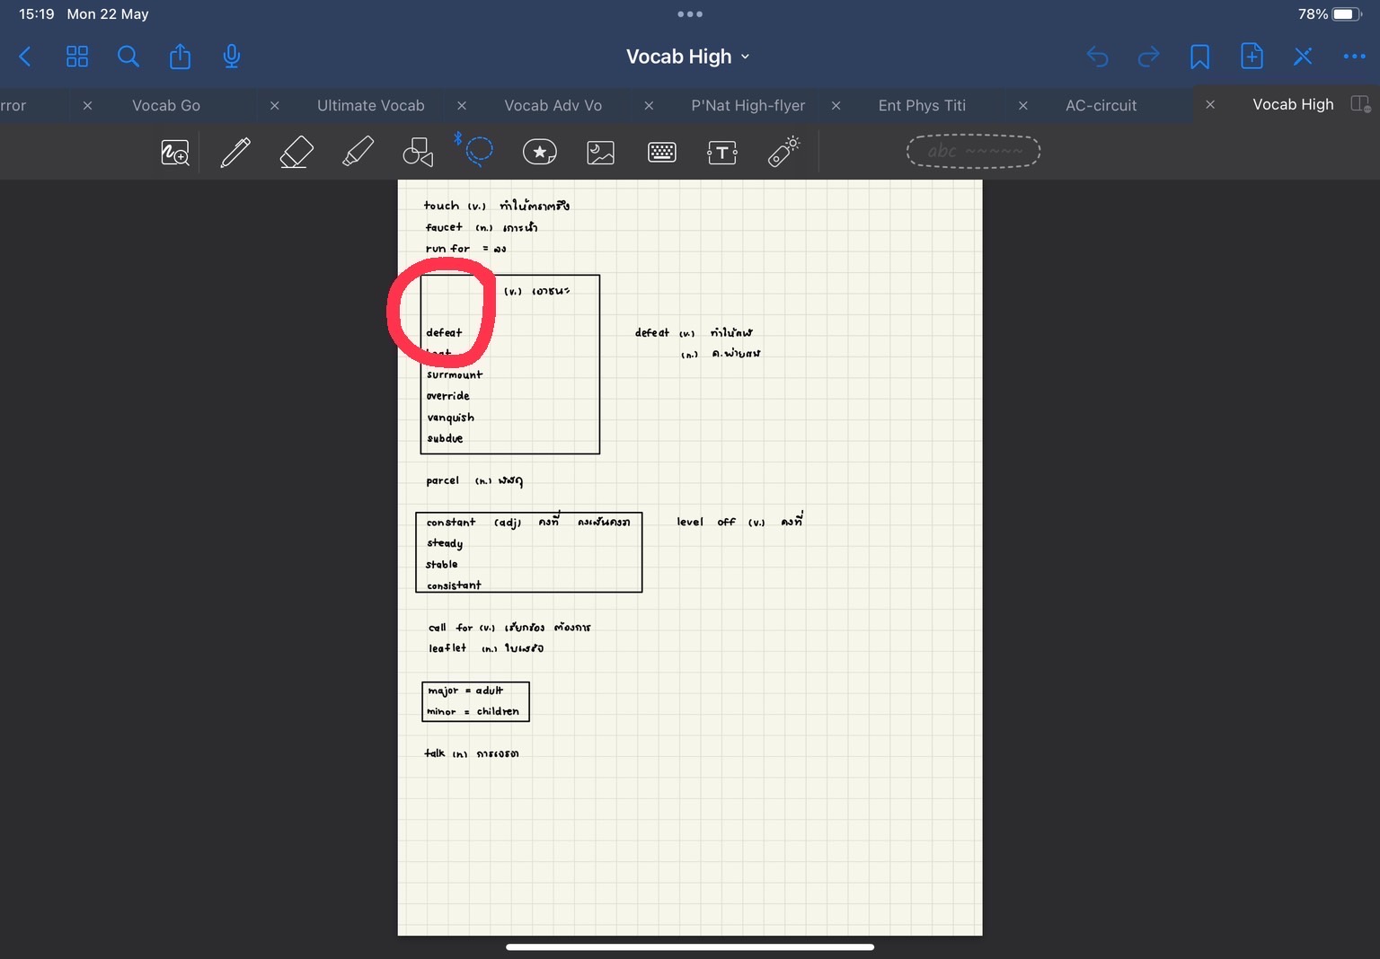This screenshot has height=959, width=1380.
Task: Switch to the Ultimate Vocab tab
Action: pyautogui.click(x=370, y=105)
